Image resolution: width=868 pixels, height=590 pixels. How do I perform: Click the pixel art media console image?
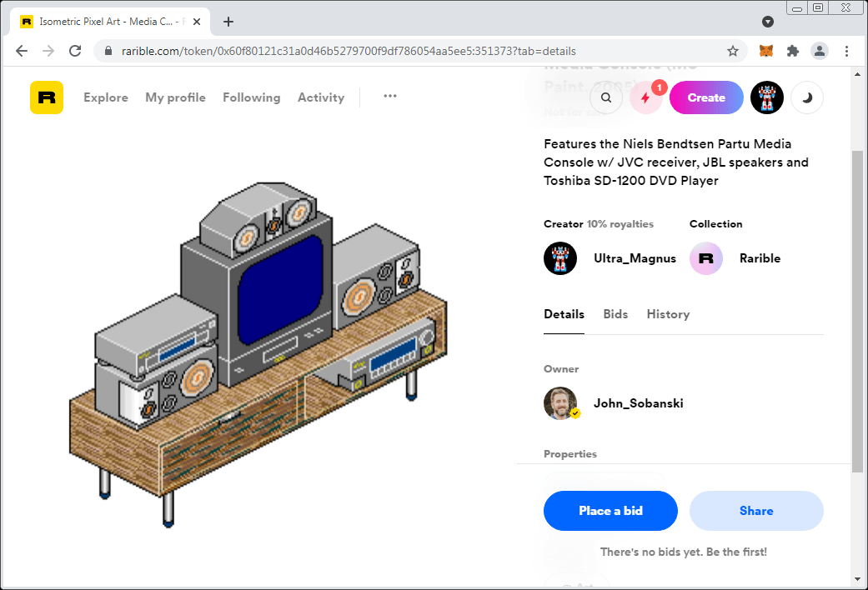click(x=258, y=354)
